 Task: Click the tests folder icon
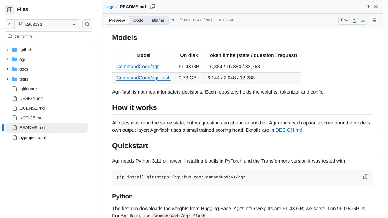tap(15, 79)
